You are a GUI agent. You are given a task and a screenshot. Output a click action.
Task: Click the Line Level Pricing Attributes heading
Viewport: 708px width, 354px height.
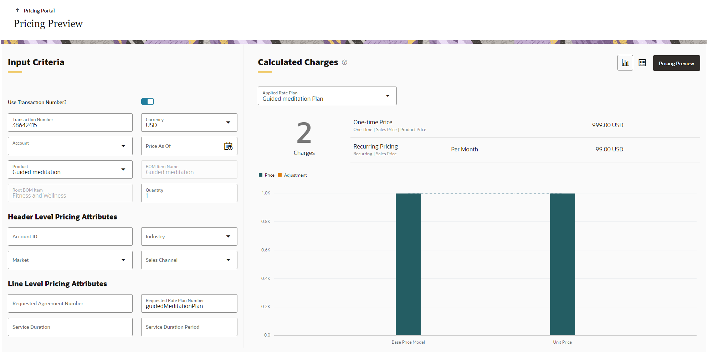[x=57, y=284]
